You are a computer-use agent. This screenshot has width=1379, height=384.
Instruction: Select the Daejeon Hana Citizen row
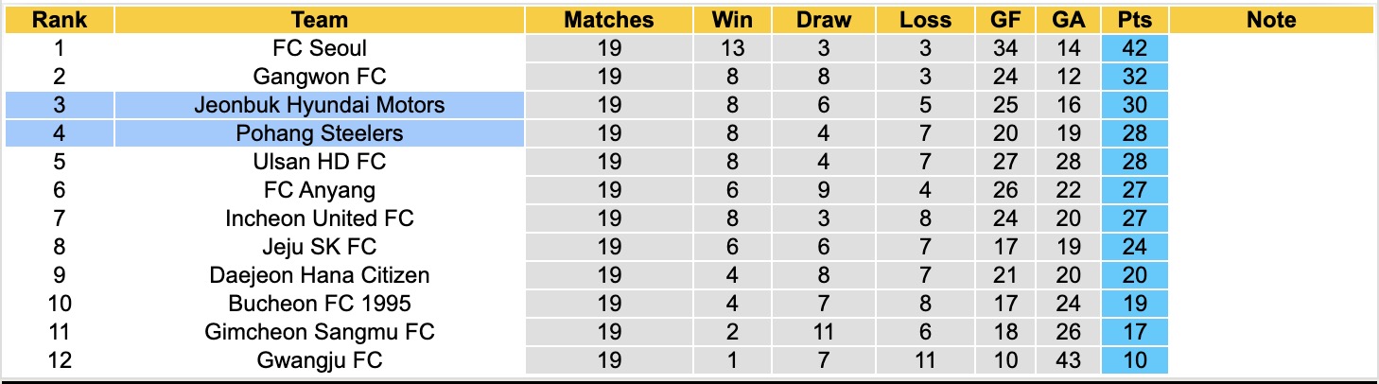[586, 275]
